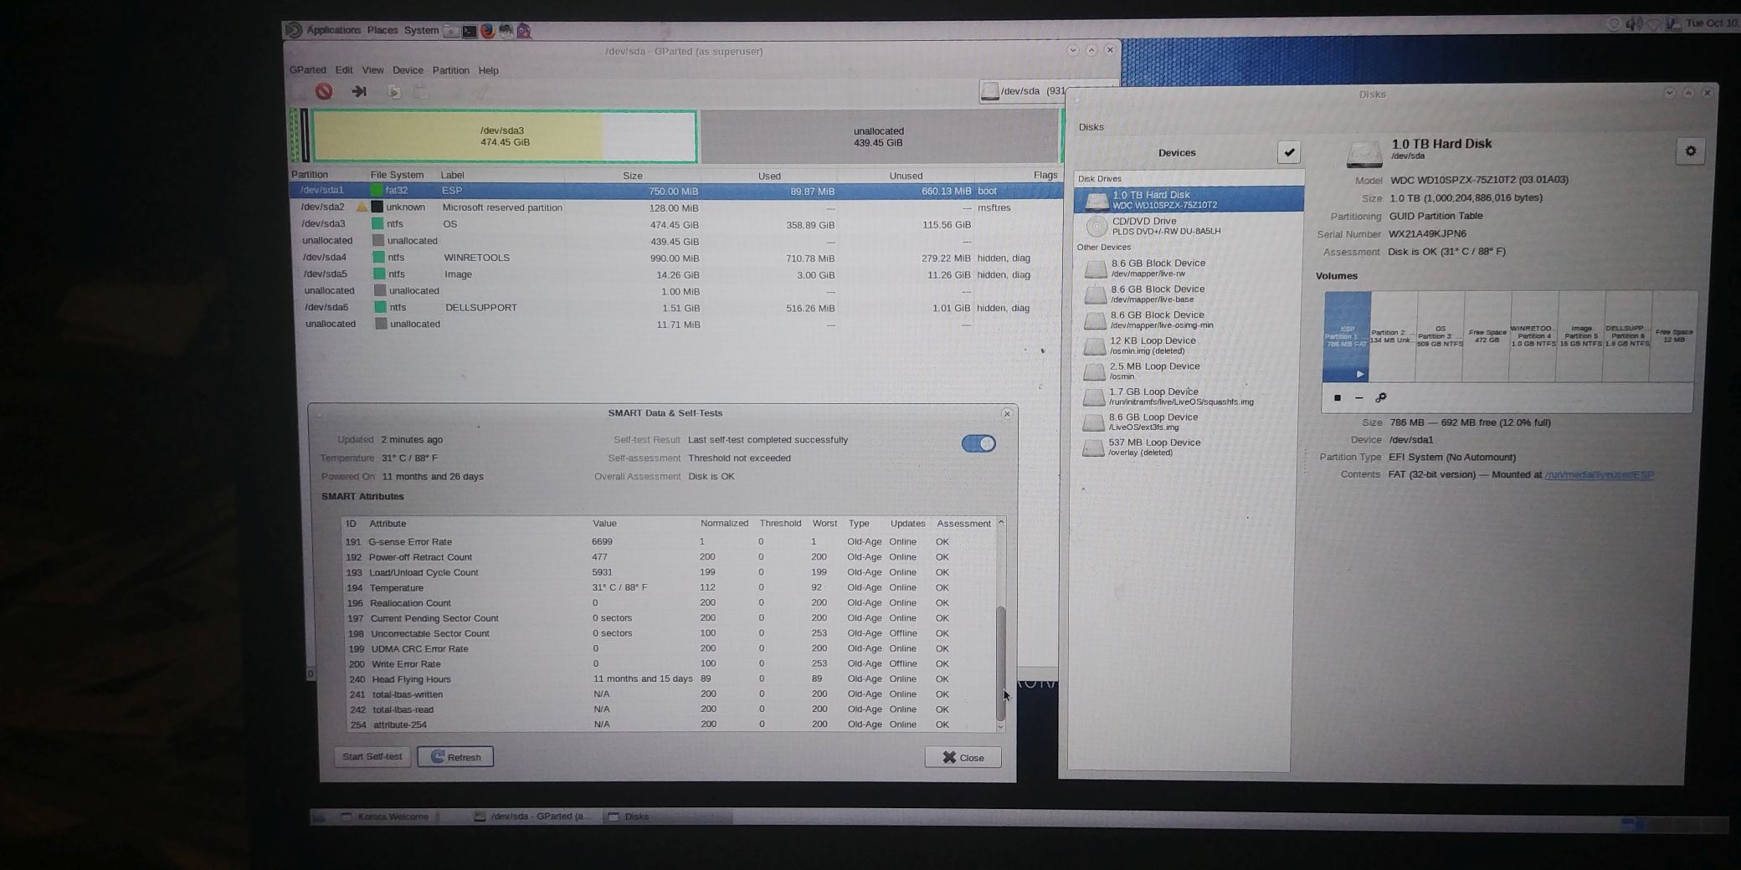The image size is (1741, 870).
Task: Click the large hard disk icon beside 1.0 TB Hard Disk title
Action: [1364, 153]
